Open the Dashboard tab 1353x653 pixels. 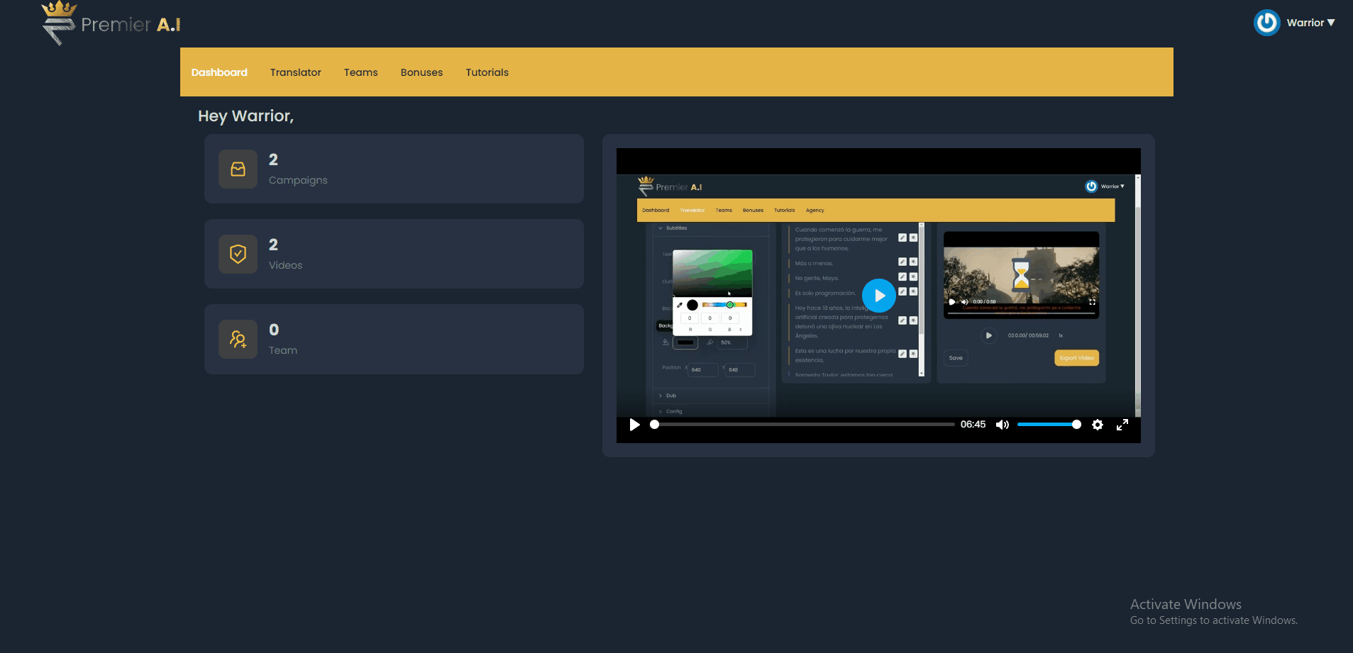219,72
